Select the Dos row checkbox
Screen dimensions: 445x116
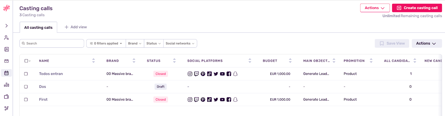pyautogui.click(x=26, y=87)
